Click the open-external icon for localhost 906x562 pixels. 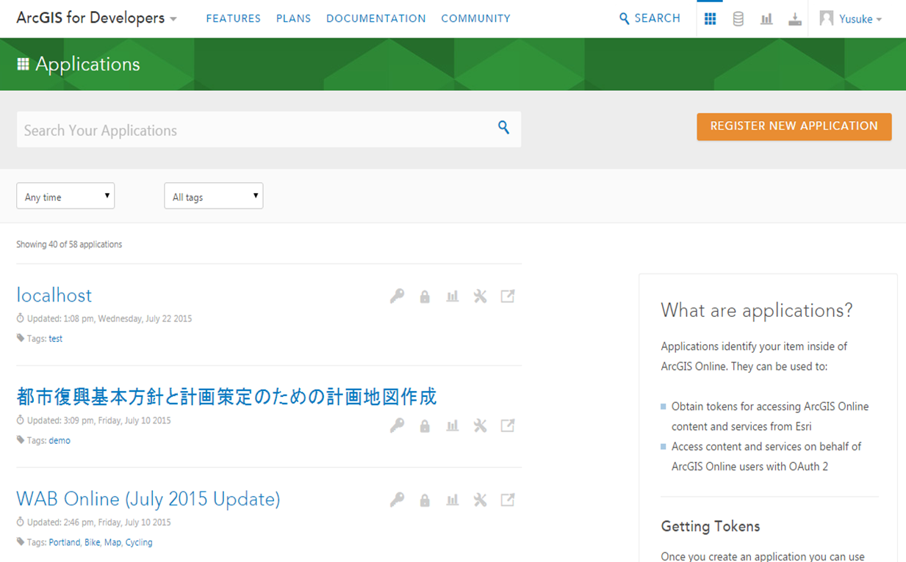tap(508, 296)
